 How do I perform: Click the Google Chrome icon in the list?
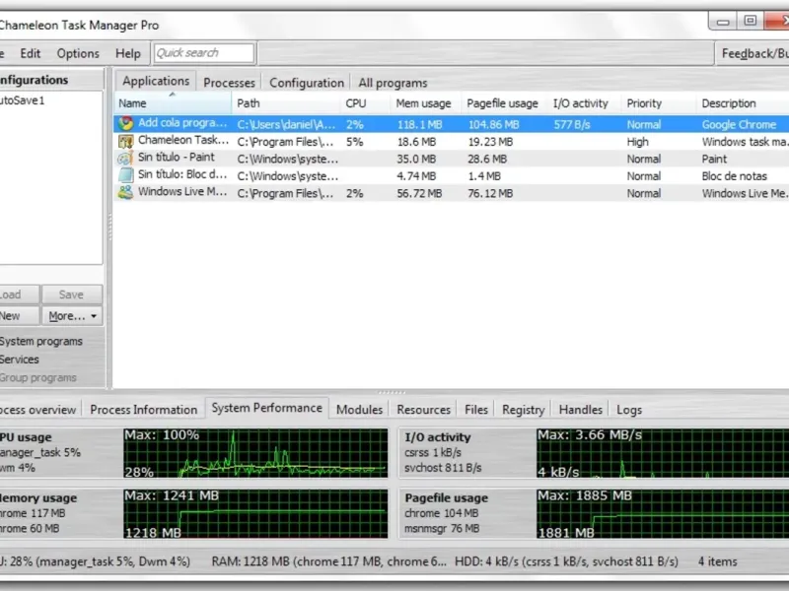125,124
